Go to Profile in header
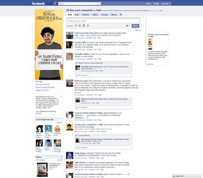 [156, 4]
